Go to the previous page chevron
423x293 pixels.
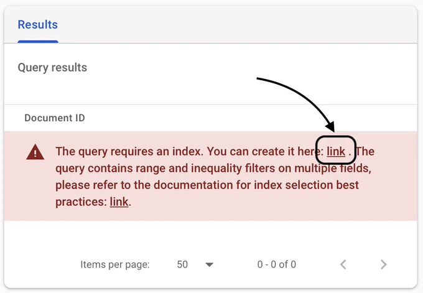point(343,264)
